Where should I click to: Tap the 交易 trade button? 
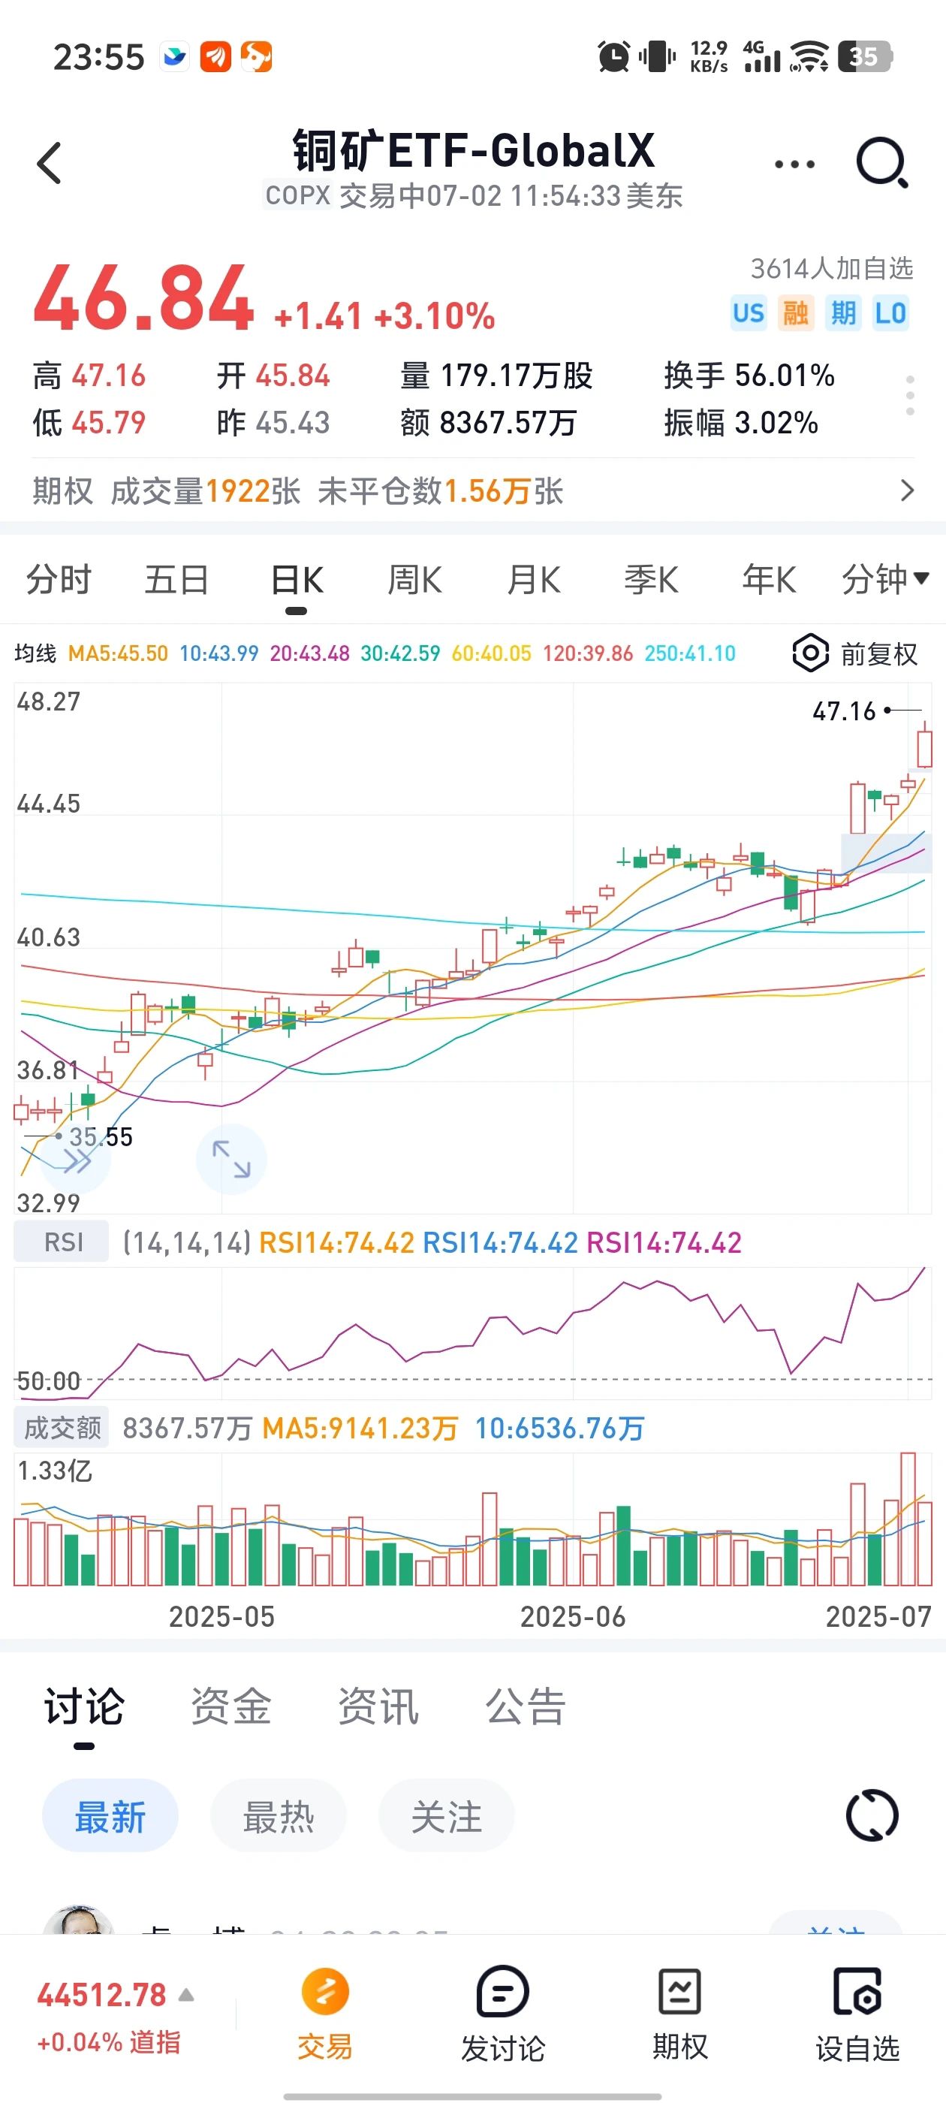pos(325,2013)
